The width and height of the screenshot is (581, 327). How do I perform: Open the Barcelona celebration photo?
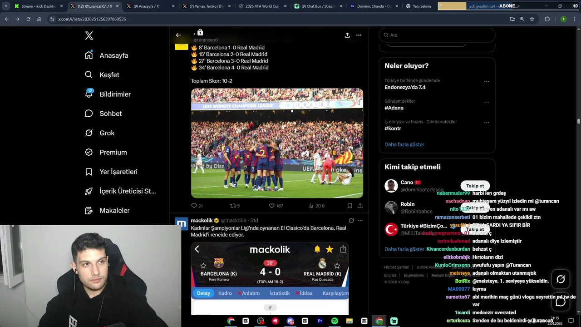point(277,143)
